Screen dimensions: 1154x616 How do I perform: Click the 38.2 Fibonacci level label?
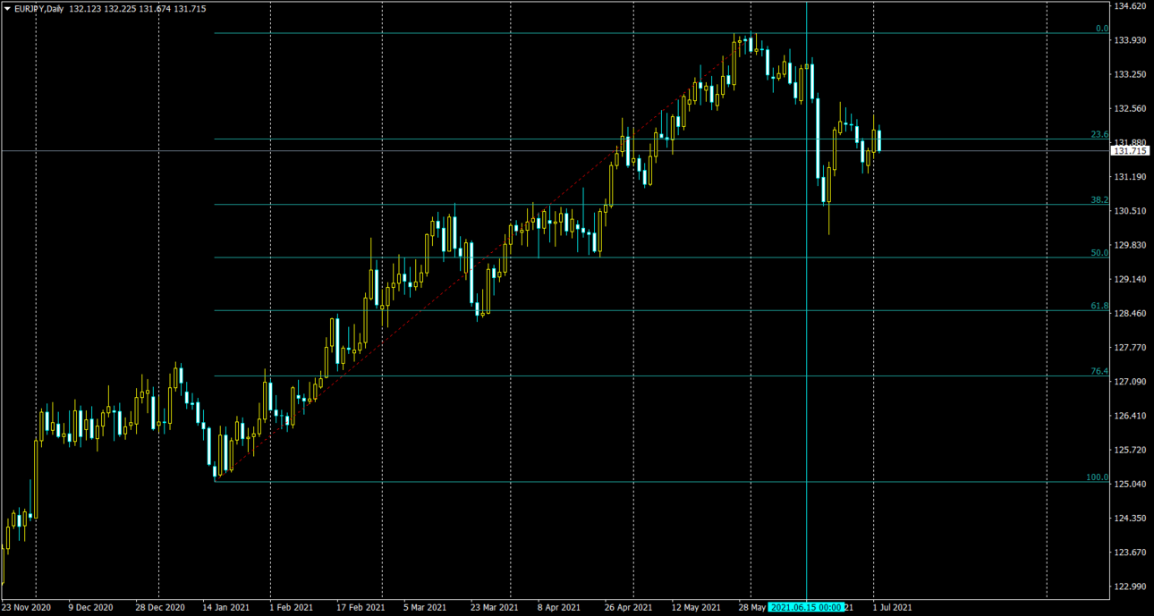click(x=1099, y=200)
